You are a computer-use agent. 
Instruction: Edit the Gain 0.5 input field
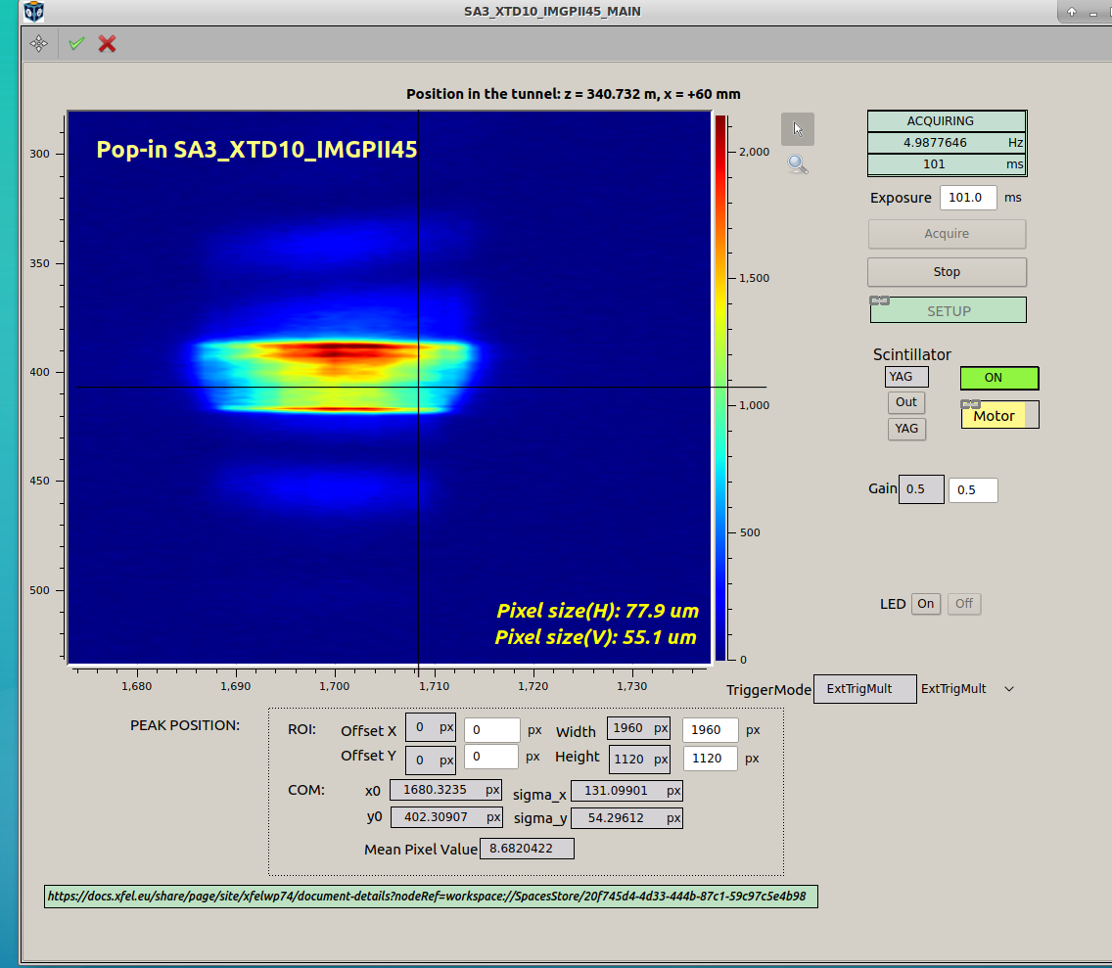point(973,490)
